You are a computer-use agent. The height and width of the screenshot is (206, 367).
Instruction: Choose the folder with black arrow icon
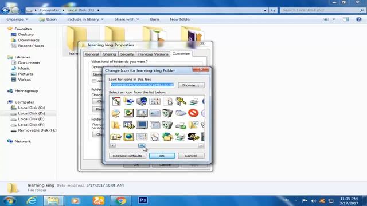pyautogui.click(x=116, y=137)
